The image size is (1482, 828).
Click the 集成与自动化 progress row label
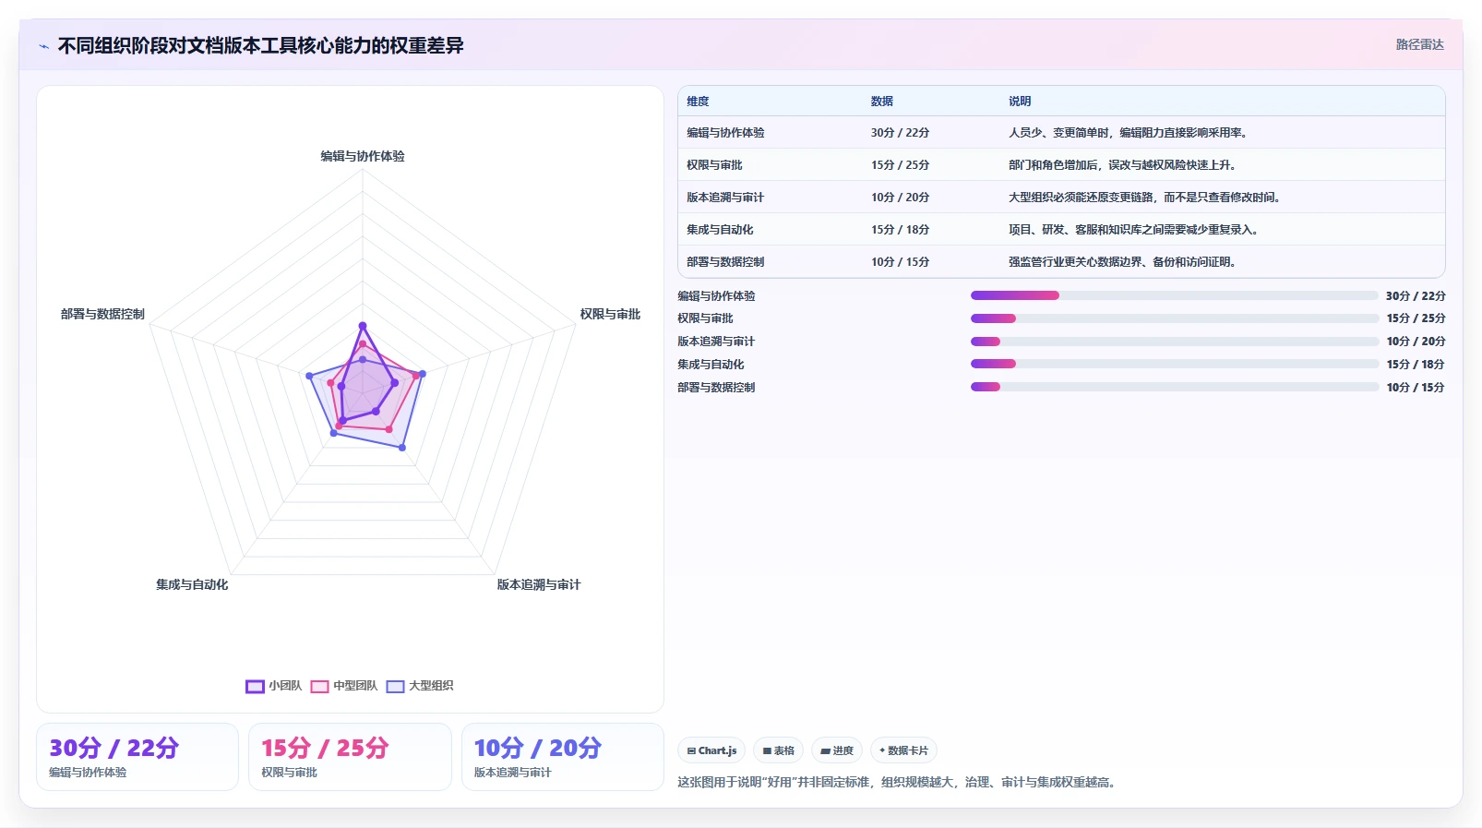tap(711, 365)
